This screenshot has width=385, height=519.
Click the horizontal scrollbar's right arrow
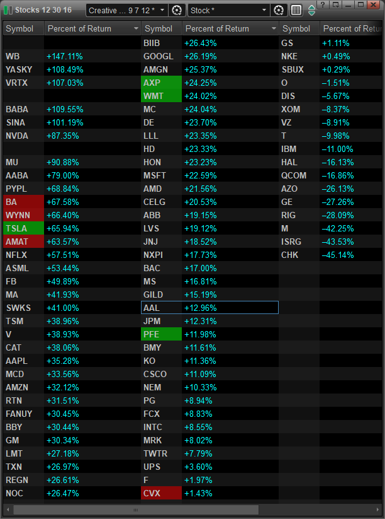377,510
